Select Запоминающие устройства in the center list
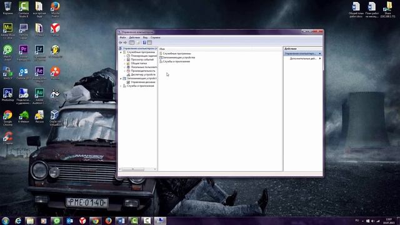This screenshot has width=400, height=225. (177, 57)
